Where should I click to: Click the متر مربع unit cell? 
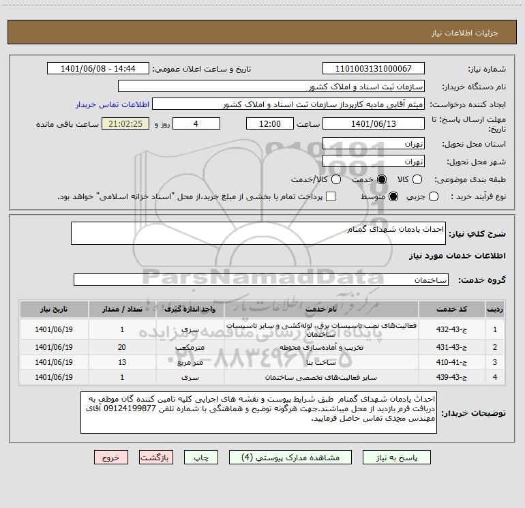point(190,362)
